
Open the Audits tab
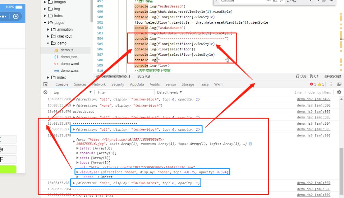point(155,84)
